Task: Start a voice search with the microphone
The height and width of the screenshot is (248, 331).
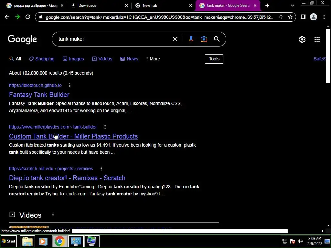Action: tap(191, 39)
